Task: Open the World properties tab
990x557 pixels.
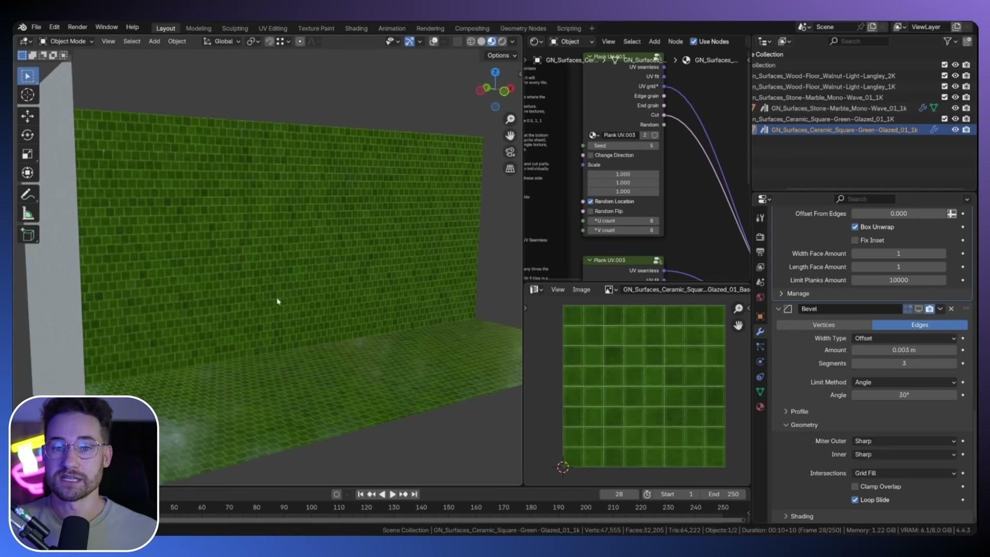Action: [x=760, y=298]
